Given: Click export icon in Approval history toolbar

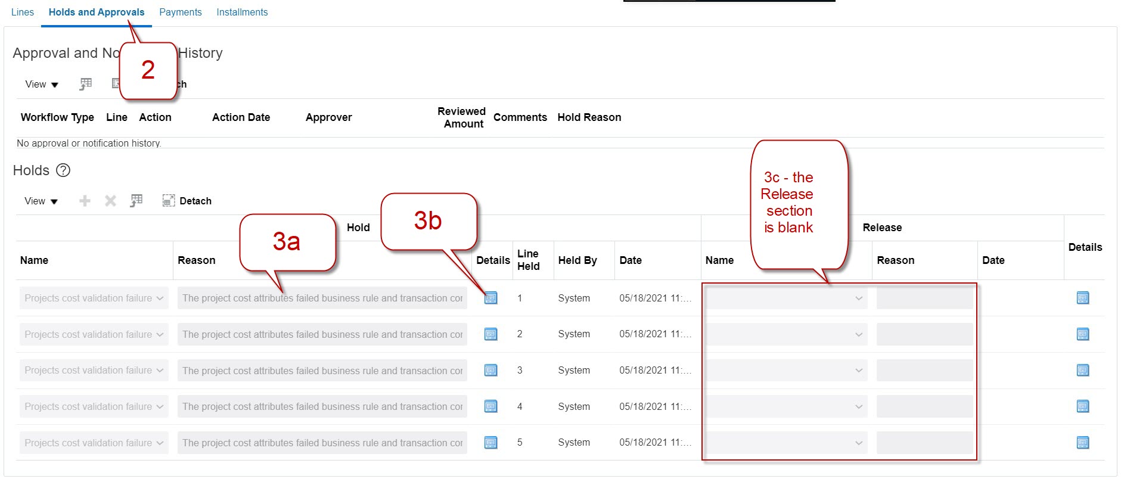Looking at the screenshot, I should pyautogui.click(x=86, y=84).
